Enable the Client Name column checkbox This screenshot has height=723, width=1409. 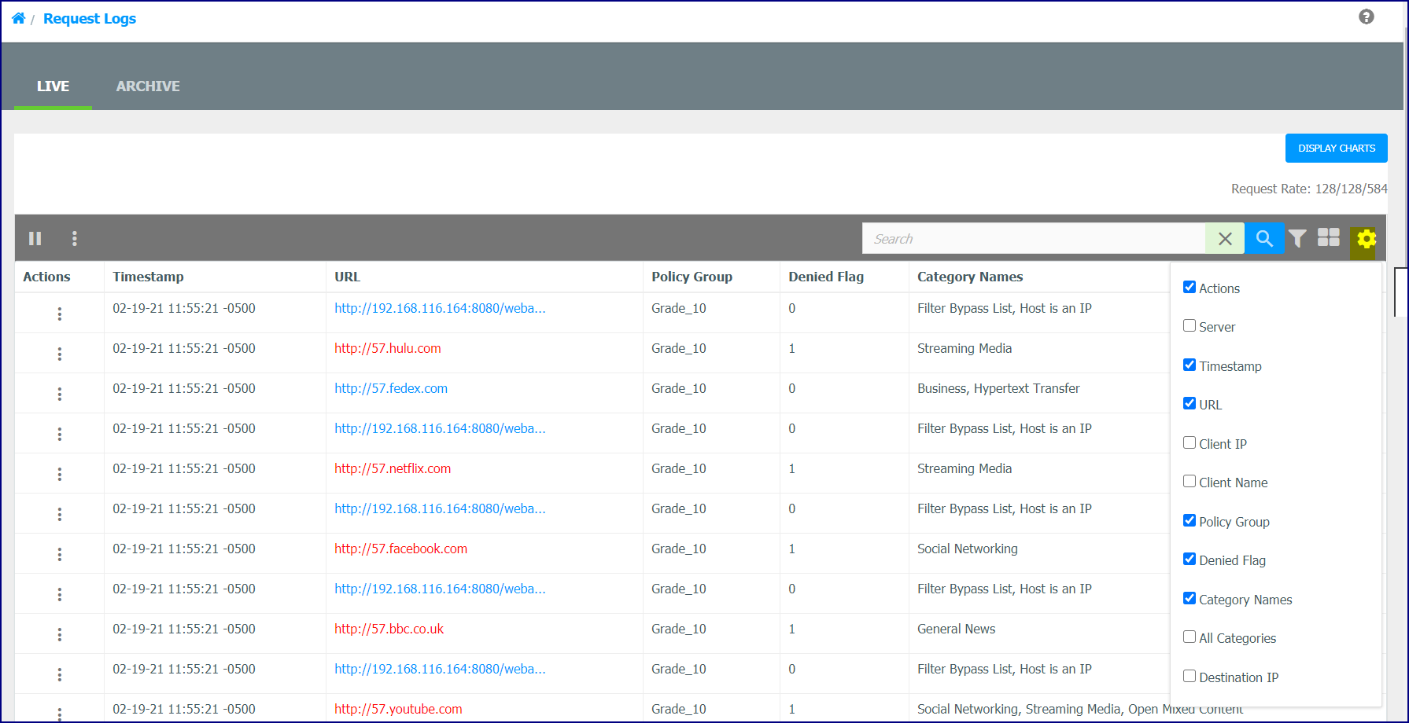(1190, 482)
